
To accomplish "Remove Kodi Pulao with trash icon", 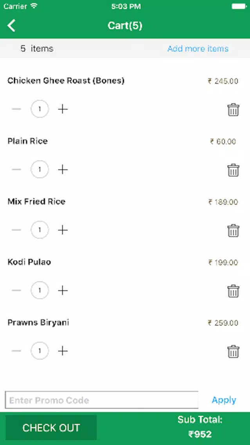I will 233,291.
